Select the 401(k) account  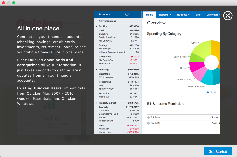click(x=117, y=85)
